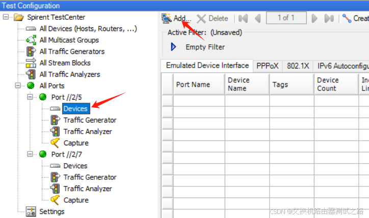Click the green Port //2/7 status icon
The width and height of the screenshot is (369, 218).
pos(43,154)
